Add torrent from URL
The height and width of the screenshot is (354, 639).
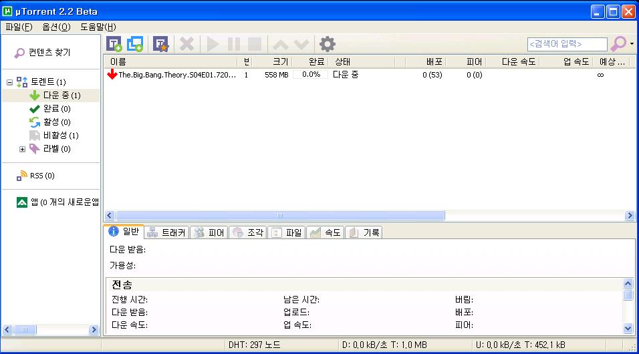pyautogui.click(x=135, y=44)
